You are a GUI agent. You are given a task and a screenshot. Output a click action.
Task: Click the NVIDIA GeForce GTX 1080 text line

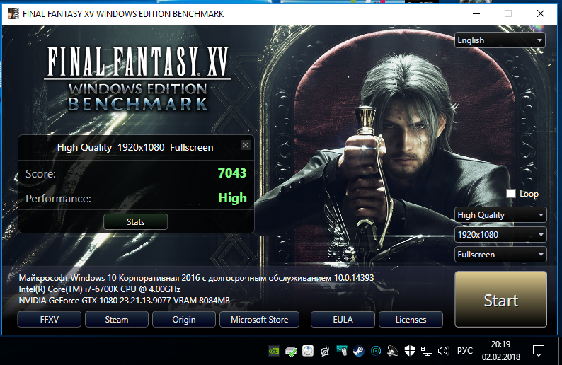pyautogui.click(x=124, y=301)
